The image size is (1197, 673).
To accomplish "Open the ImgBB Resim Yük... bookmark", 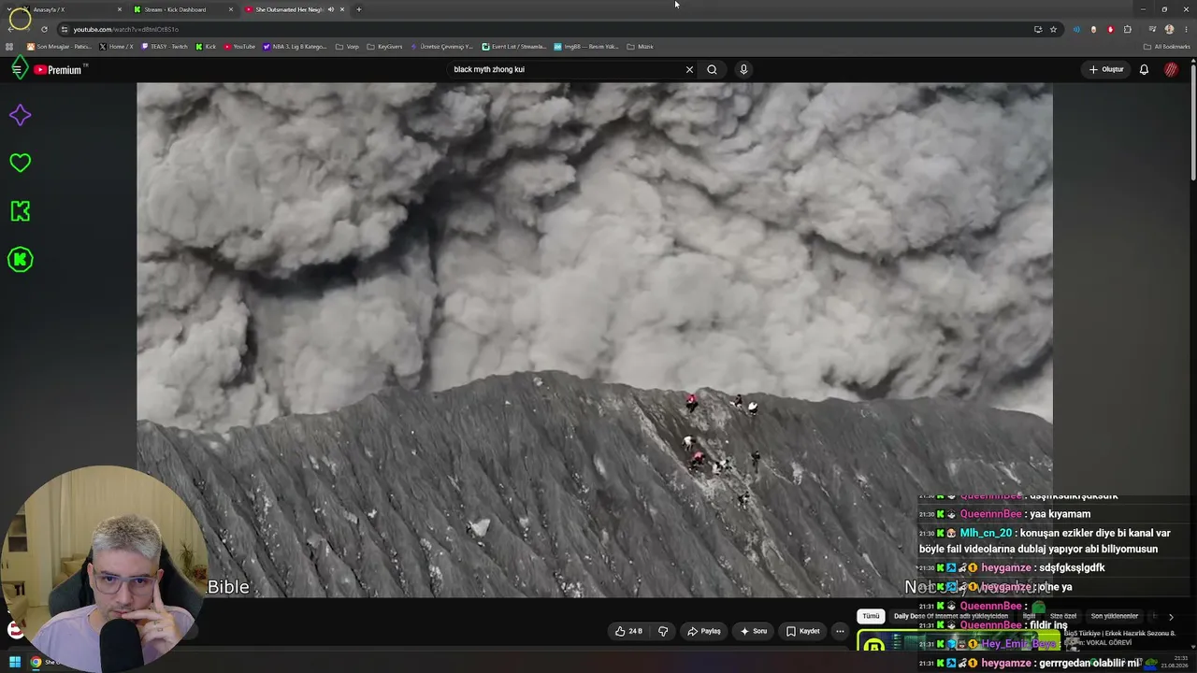I will point(586,47).
